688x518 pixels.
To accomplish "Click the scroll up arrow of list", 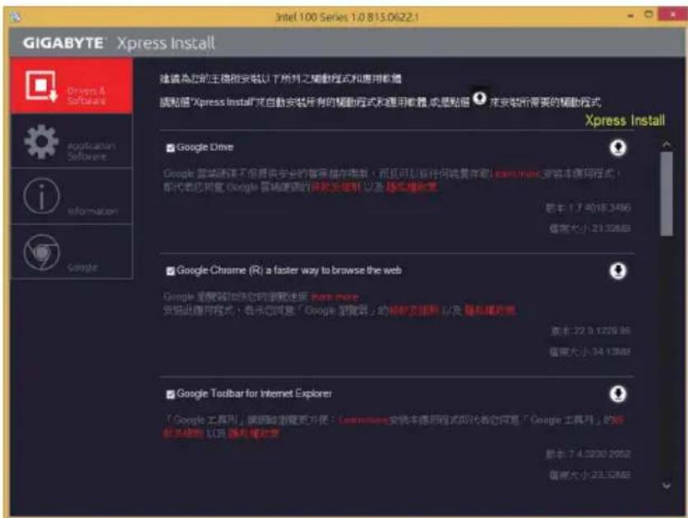I will (x=667, y=144).
